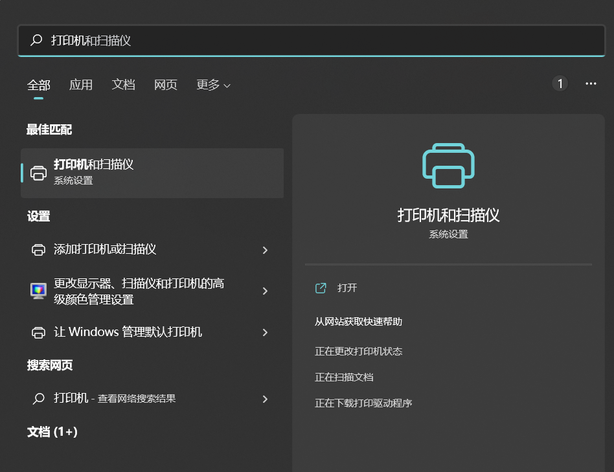
Task: Click the search input field with 打印机和扫描仪
Action: coord(324,40)
